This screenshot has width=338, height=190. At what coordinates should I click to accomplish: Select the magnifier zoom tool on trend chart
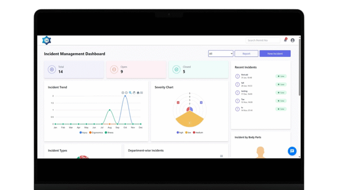[130, 93]
